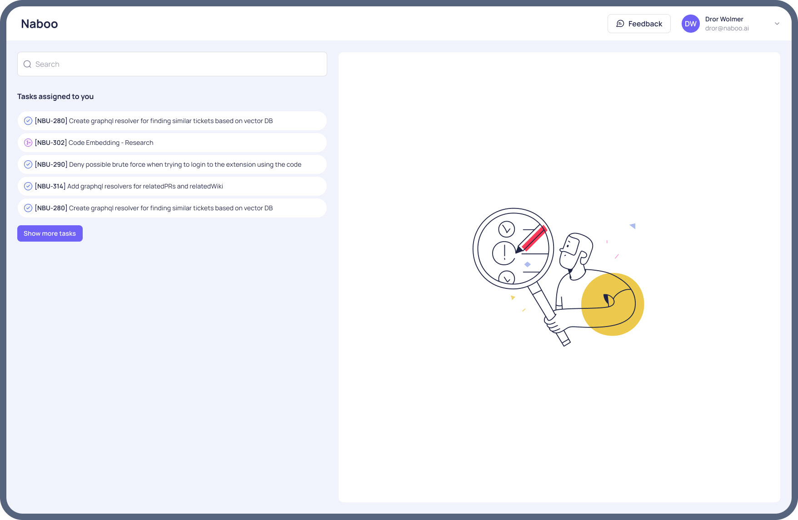The image size is (798, 520).
Task: Click the check icon of NBU-314 task
Action: (x=28, y=186)
